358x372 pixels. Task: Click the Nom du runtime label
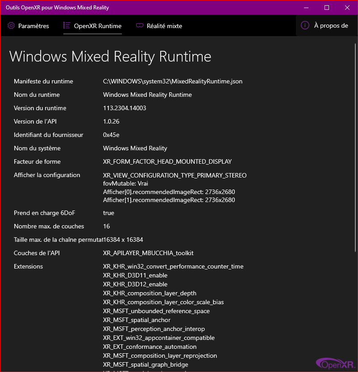(x=37, y=95)
